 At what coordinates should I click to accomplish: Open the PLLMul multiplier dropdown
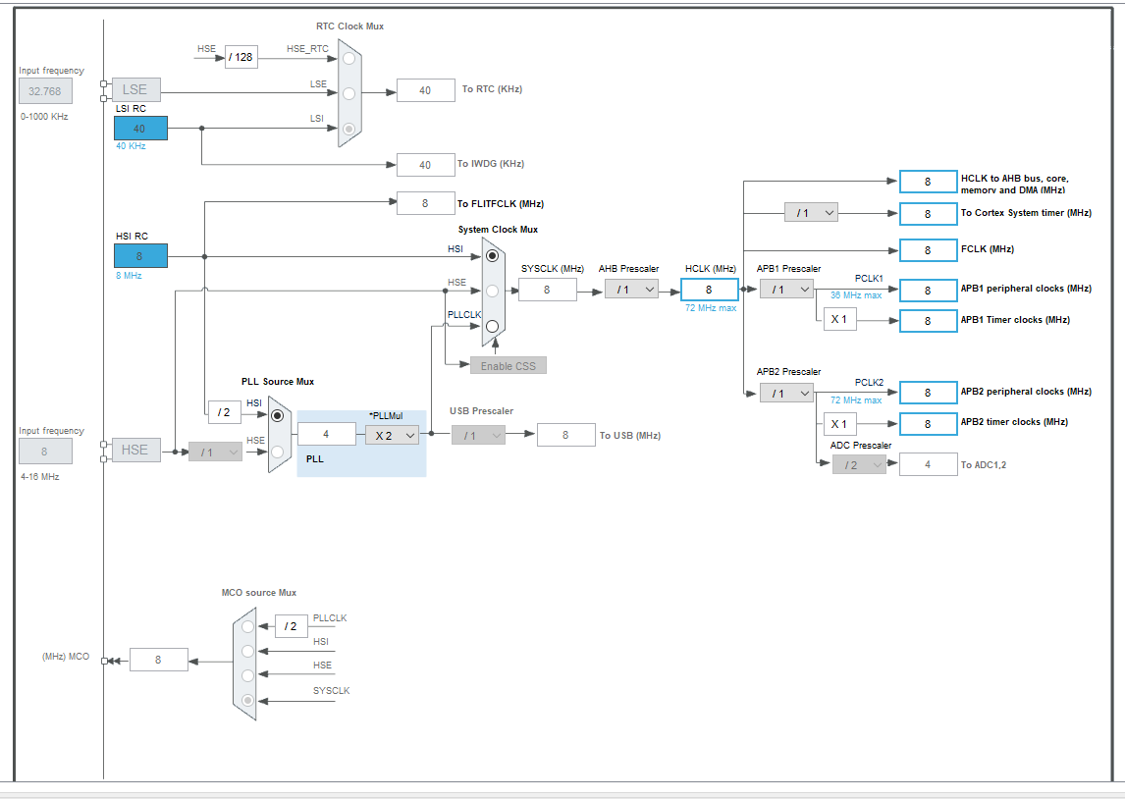pyautogui.click(x=392, y=434)
